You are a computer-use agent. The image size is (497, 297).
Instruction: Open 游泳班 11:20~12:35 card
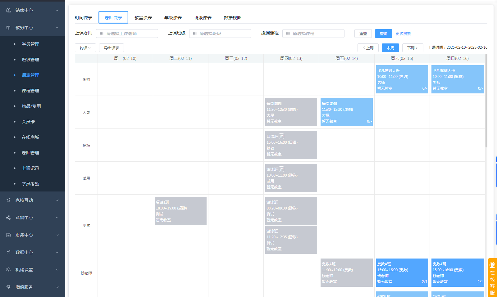291,240
